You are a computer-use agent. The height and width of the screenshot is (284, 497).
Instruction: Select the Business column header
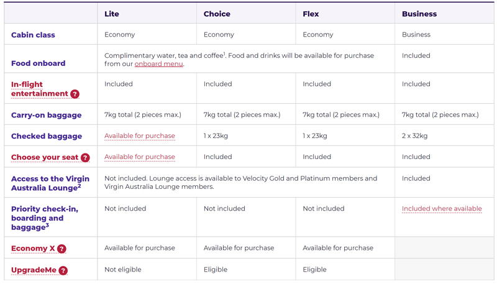[419, 14]
